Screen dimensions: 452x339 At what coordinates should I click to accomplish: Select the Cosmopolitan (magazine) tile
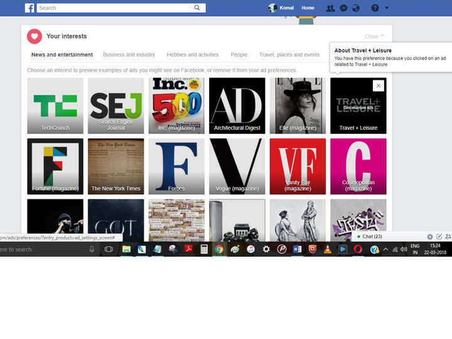(358, 166)
